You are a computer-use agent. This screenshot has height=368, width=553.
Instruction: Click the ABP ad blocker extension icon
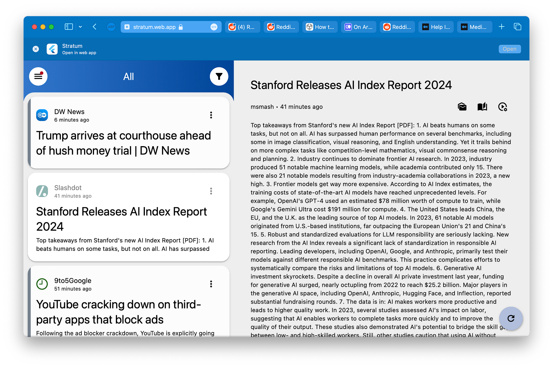[x=111, y=27]
